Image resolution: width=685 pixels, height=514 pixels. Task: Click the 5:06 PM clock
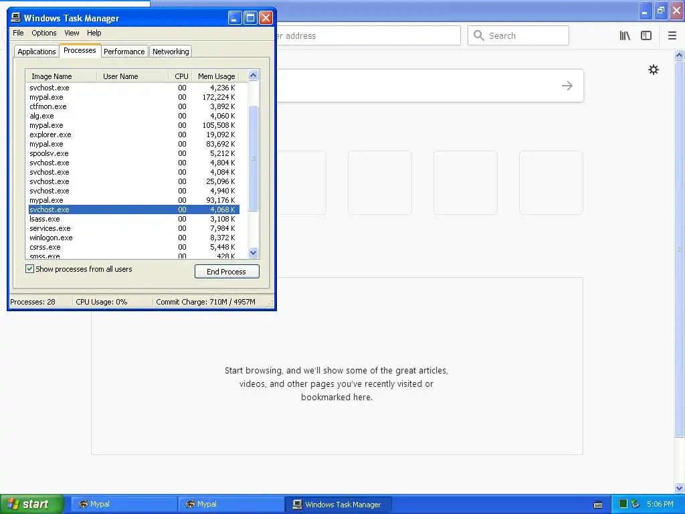pos(660,504)
